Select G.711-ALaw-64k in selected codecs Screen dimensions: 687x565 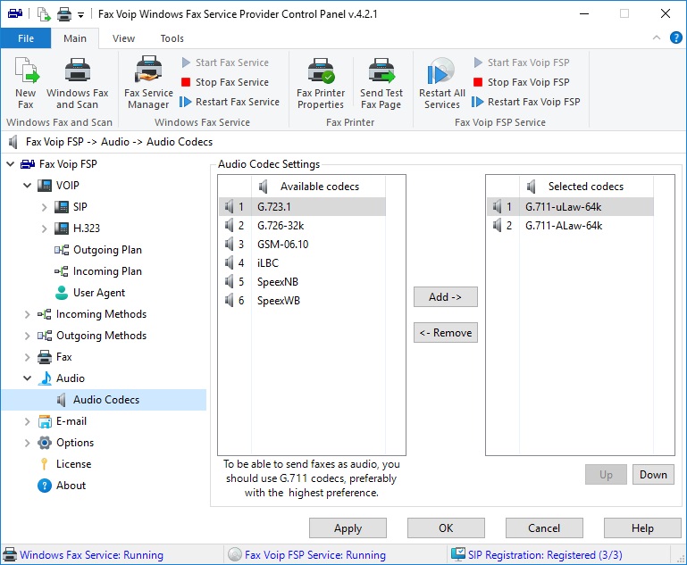coord(570,226)
